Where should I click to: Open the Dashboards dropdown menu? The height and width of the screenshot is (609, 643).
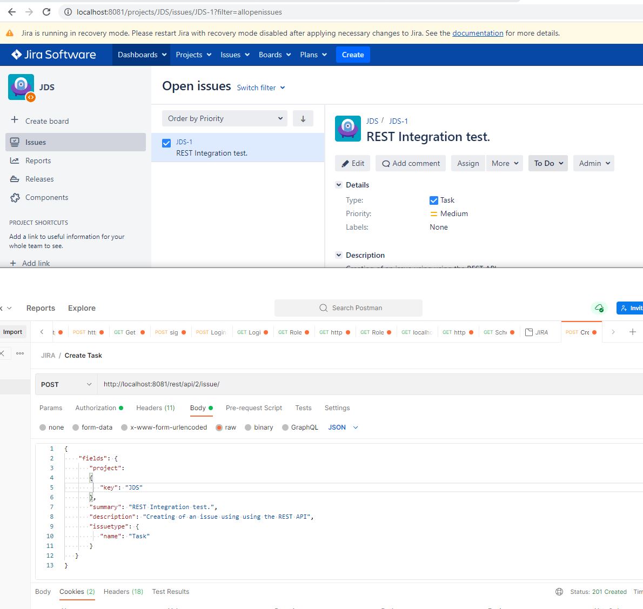tap(142, 55)
